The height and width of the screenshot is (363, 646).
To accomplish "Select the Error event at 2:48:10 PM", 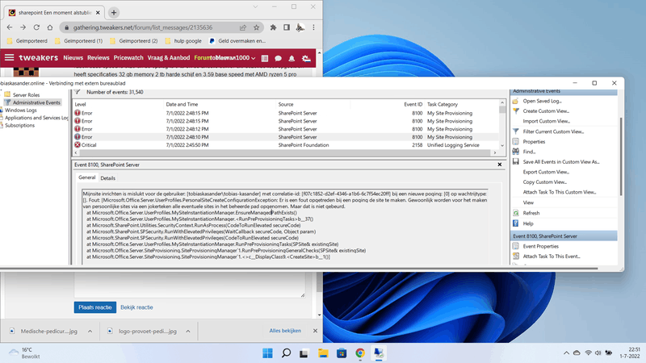I will [286, 137].
